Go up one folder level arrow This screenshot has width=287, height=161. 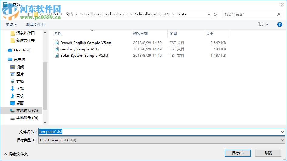(29, 14)
